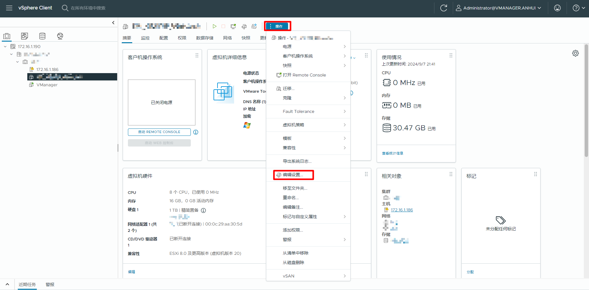Click the refresh icon in header
The width and height of the screenshot is (589, 290).
[x=444, y=8]
